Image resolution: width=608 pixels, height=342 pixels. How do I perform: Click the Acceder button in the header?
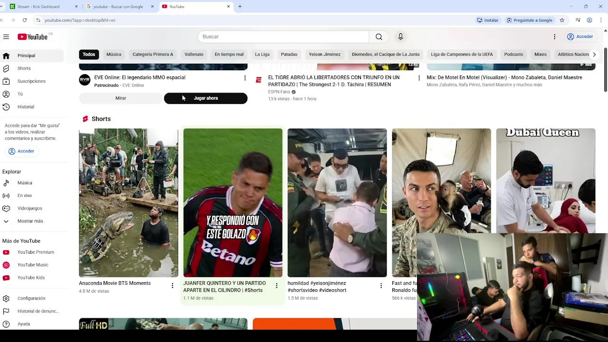[x=580, y=37]
